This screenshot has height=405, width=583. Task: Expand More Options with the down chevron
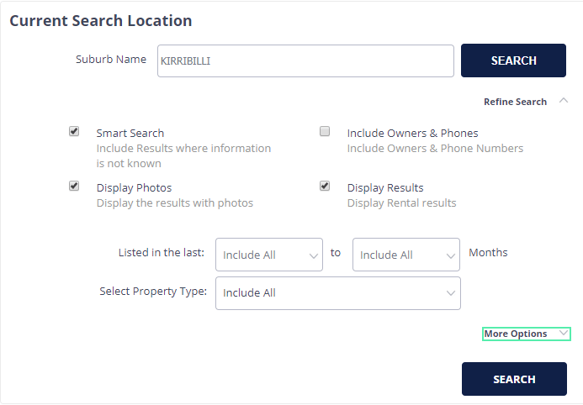pos(564,333)
